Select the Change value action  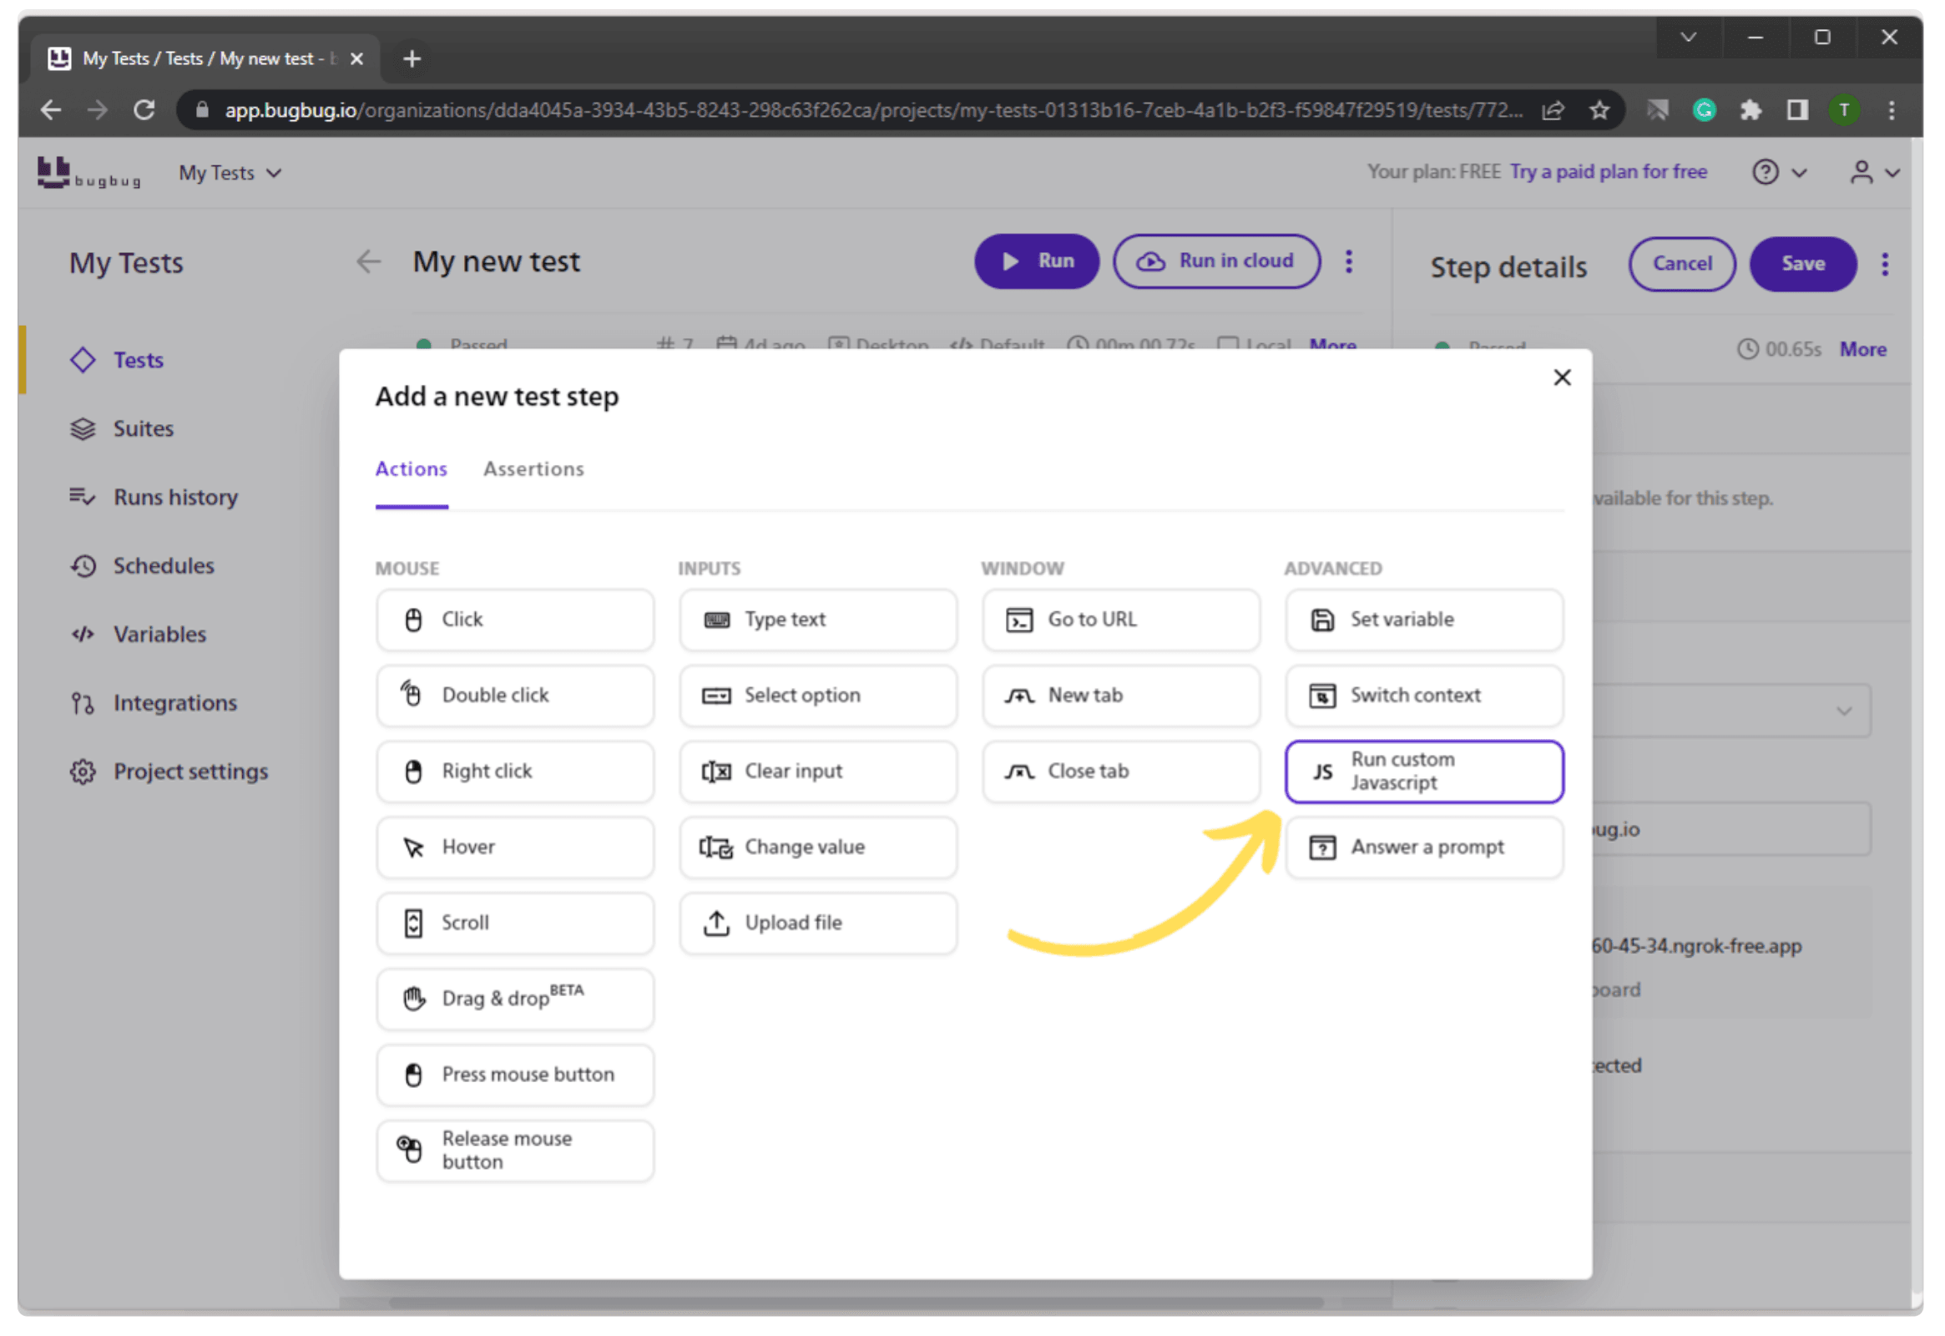[818, 848]
